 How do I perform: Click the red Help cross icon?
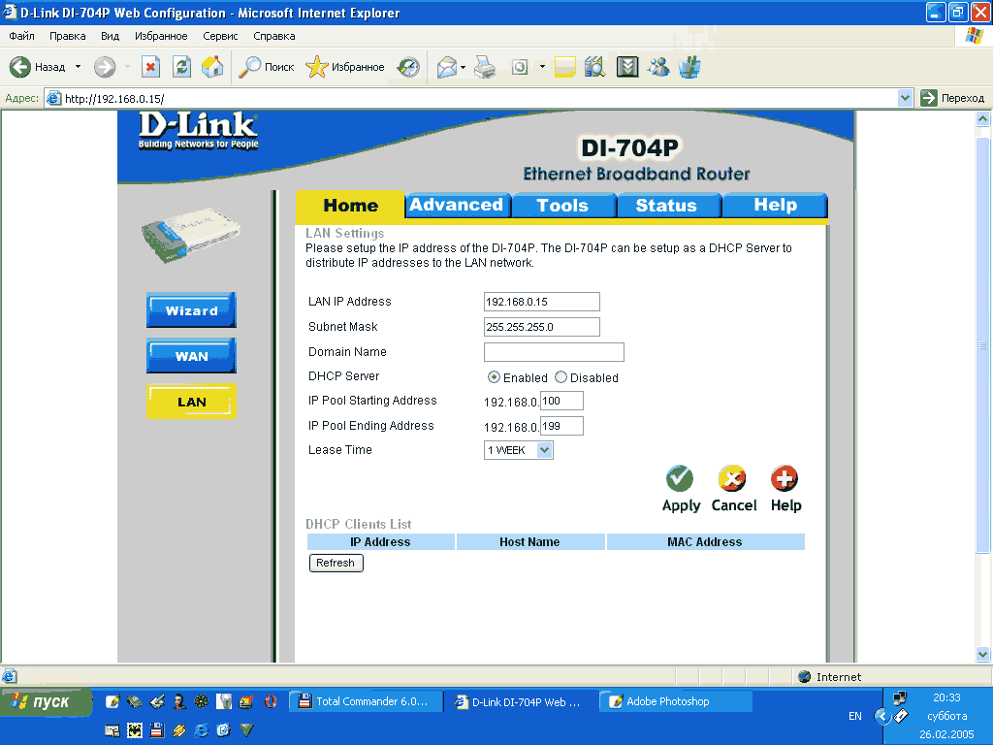784,479
